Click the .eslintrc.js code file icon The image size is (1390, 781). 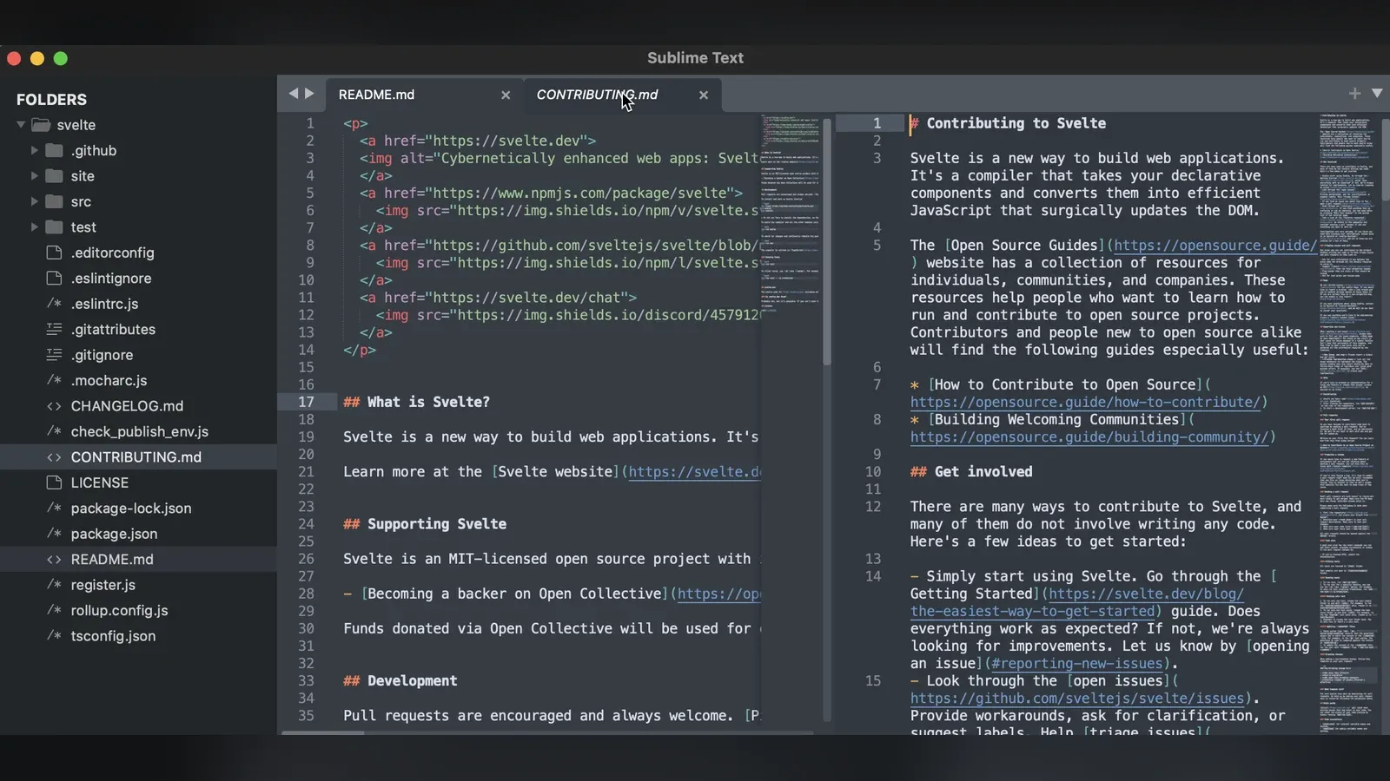[x=54, y=304]
